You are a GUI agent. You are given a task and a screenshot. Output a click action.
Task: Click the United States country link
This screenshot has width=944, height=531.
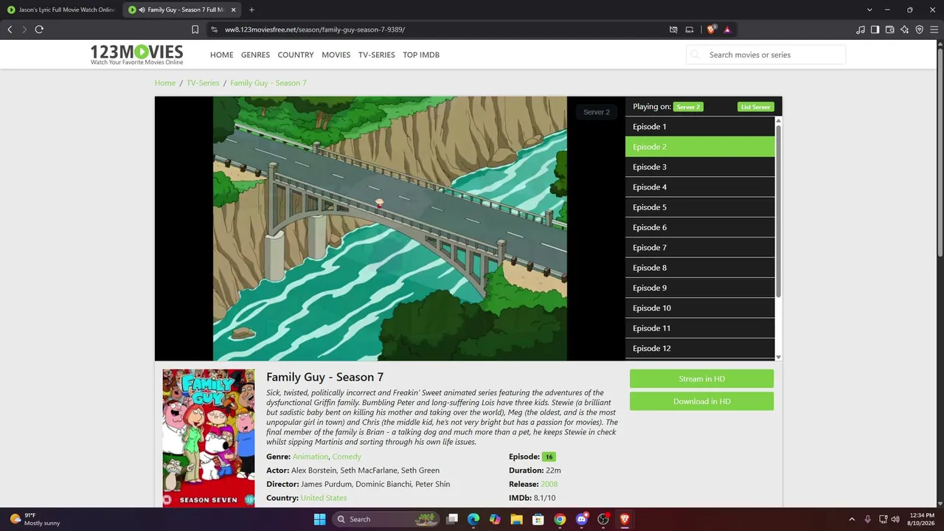[323, 498]
